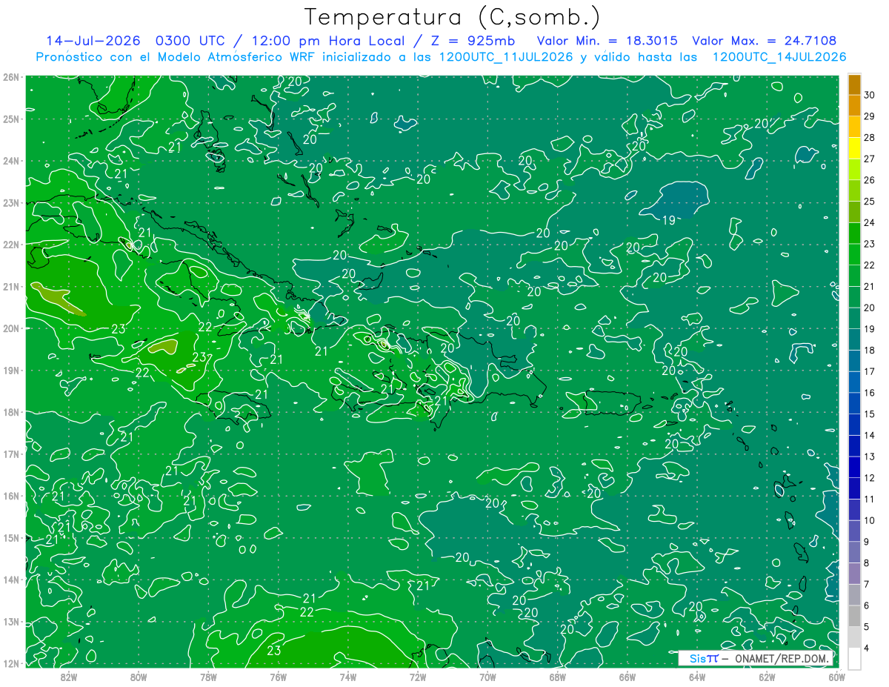Click the longitude label 76W
889x687 pixels.
278,677
